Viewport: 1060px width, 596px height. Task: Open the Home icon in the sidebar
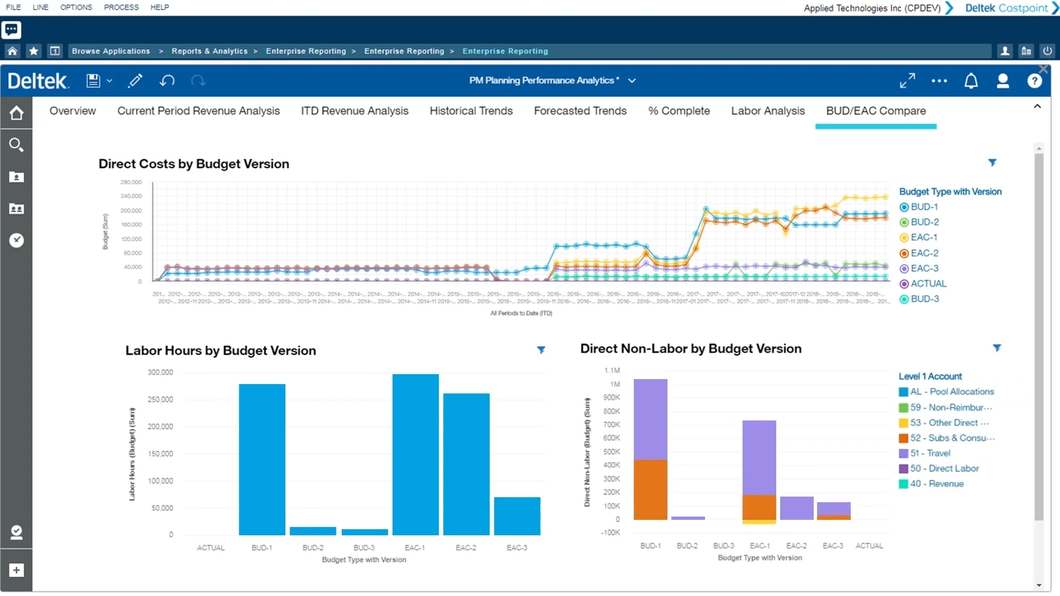pyautogui.click(x=17, y=113)
